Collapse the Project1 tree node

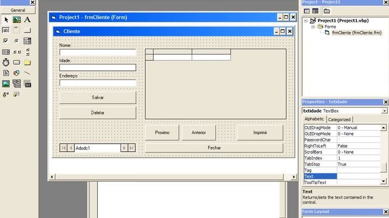tap(306, 21)
